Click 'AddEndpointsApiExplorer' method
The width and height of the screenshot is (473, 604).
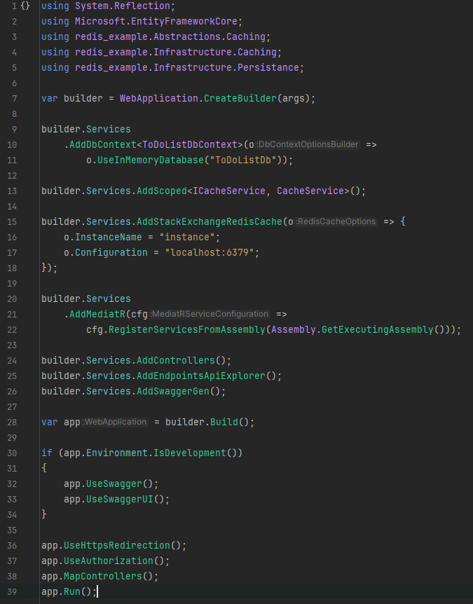point(201,376)
